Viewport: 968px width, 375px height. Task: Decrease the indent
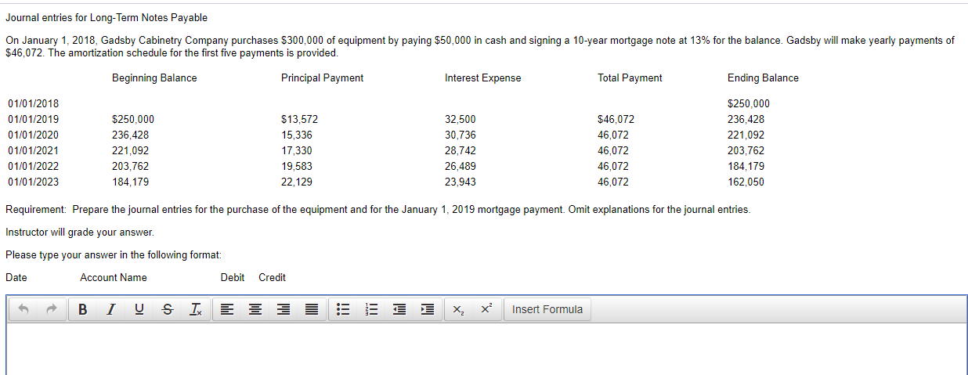(x=398, y=309)
